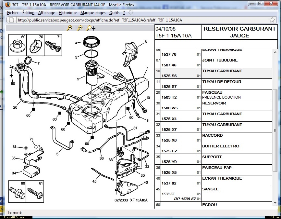Select part number 1537 78
Viewport: 281px width, 219px height.
169,54
